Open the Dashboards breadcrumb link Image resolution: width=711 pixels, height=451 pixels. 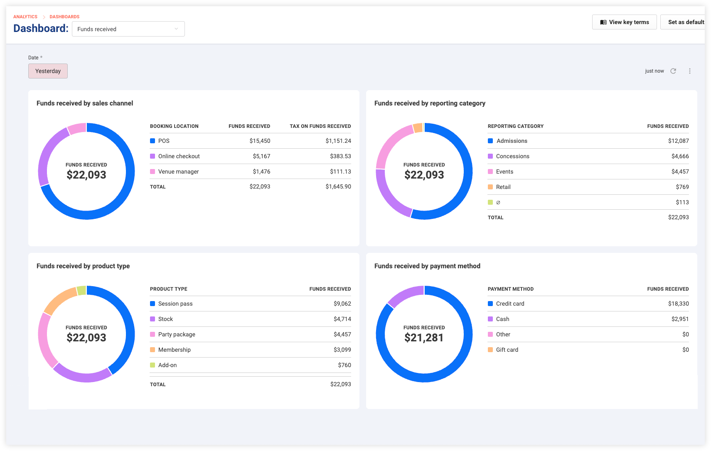coord(64,17)
